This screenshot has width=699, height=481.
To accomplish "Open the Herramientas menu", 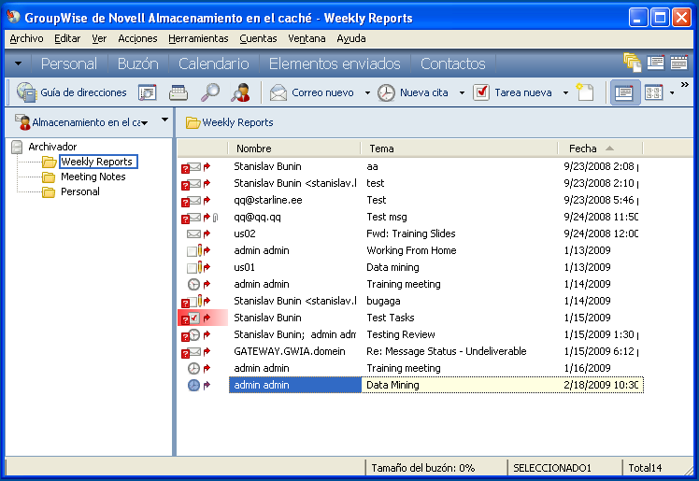I will pos(198,38).
